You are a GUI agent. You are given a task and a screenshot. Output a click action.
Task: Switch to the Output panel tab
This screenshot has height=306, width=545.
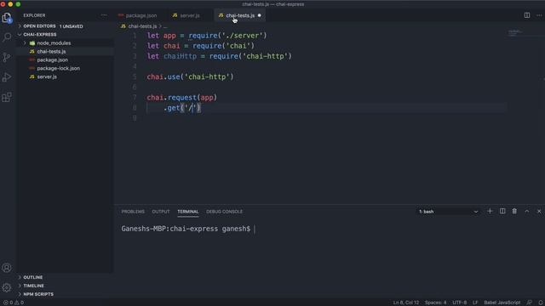coord(161,212)
